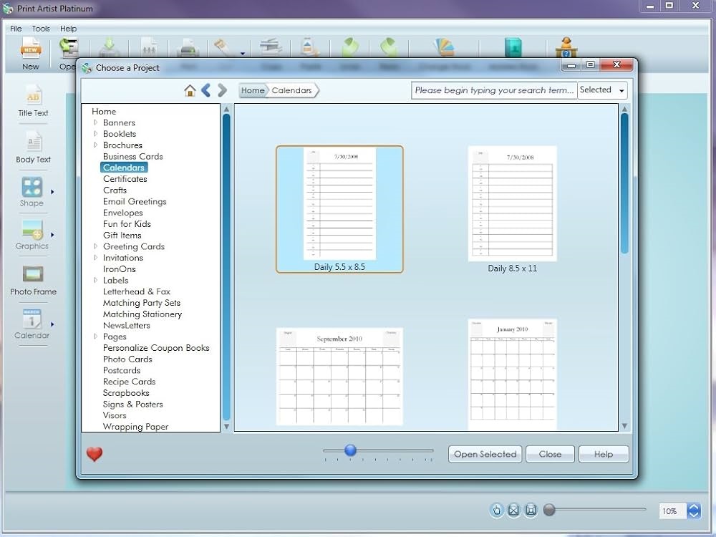Expand the Banners tree node
The width and height of the screenshot is (716, 537).
95,122
